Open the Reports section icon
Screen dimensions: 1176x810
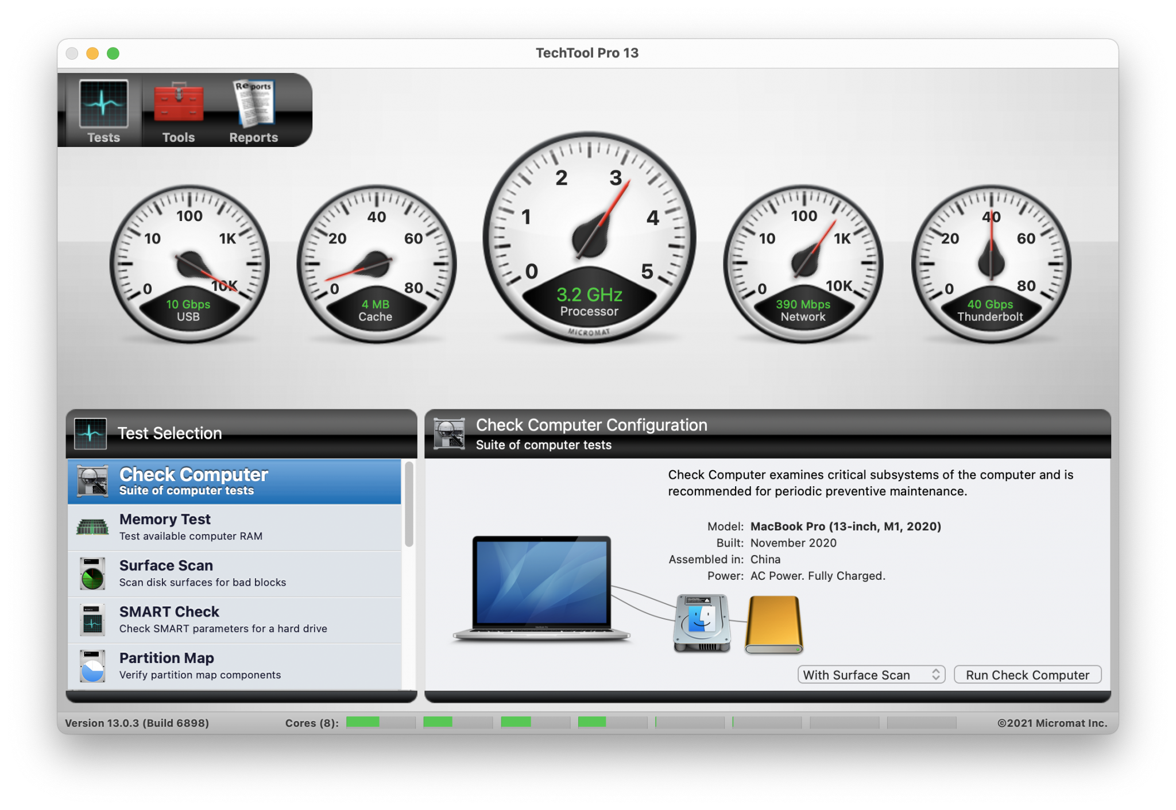(253, 102)
